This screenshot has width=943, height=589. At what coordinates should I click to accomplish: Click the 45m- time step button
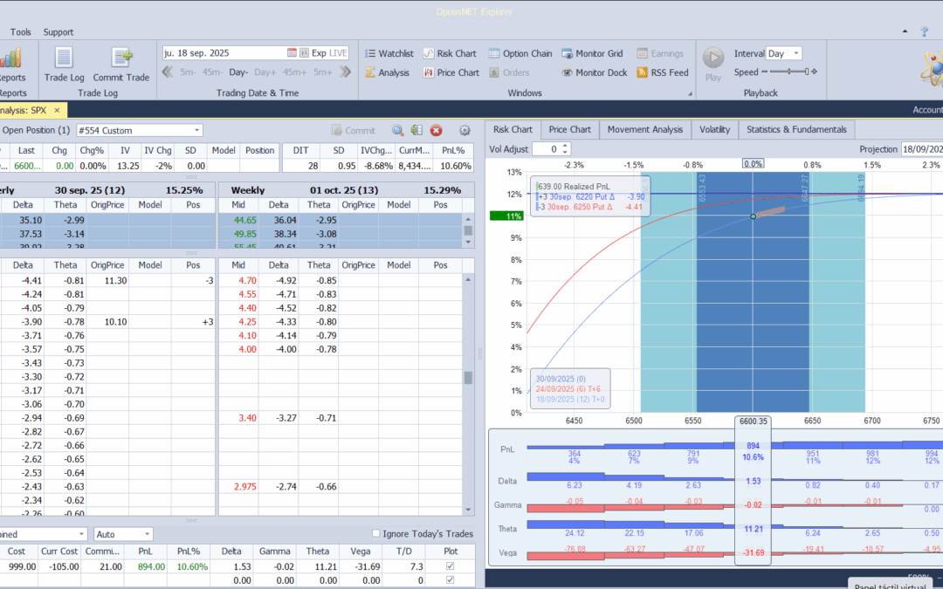click(212, 72)
